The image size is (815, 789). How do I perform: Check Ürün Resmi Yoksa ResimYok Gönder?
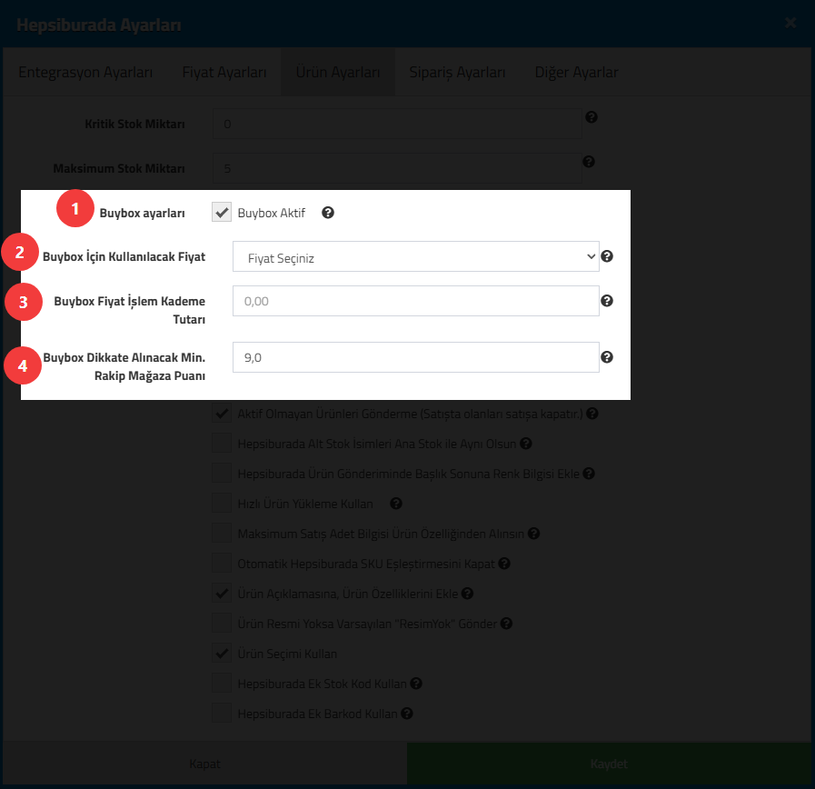click(222, 624)
